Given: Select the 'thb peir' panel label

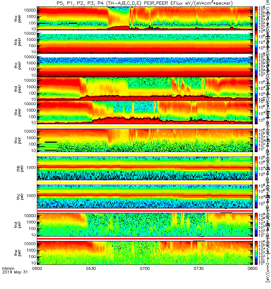Looking at the screenshot, I should click(x=20, y=168).
